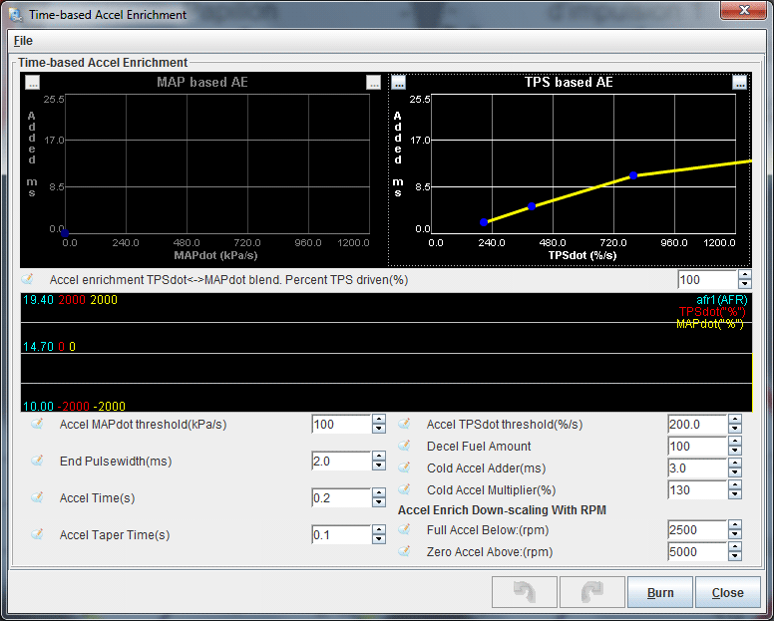The height and width of the screenshot is (621, 774).
Task: Click the undo arrow button
Action: click(x=524, y=592)
